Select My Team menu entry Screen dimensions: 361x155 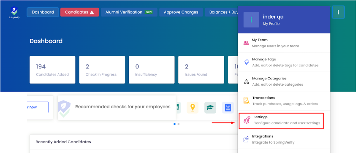point(284,43)
